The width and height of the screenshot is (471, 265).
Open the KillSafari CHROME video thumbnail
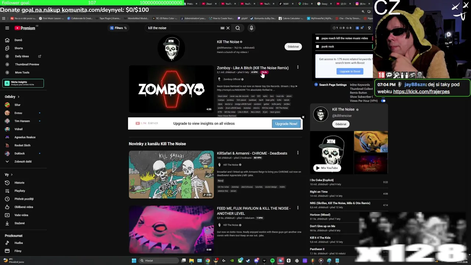pos(171,174)
